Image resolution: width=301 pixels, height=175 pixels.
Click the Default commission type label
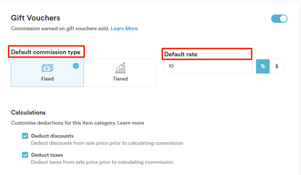pyautogui.click(x=46, y=52)
